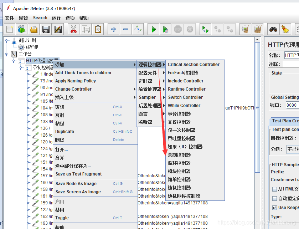
Task: Click the Save As pencil disk icon
Action: (x=58, y=29)
